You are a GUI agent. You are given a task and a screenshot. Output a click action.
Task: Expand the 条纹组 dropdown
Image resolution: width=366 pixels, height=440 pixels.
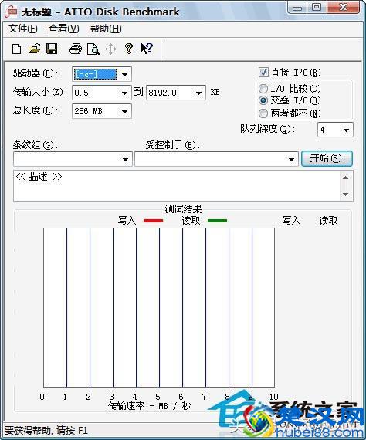(x=125, y=159)
